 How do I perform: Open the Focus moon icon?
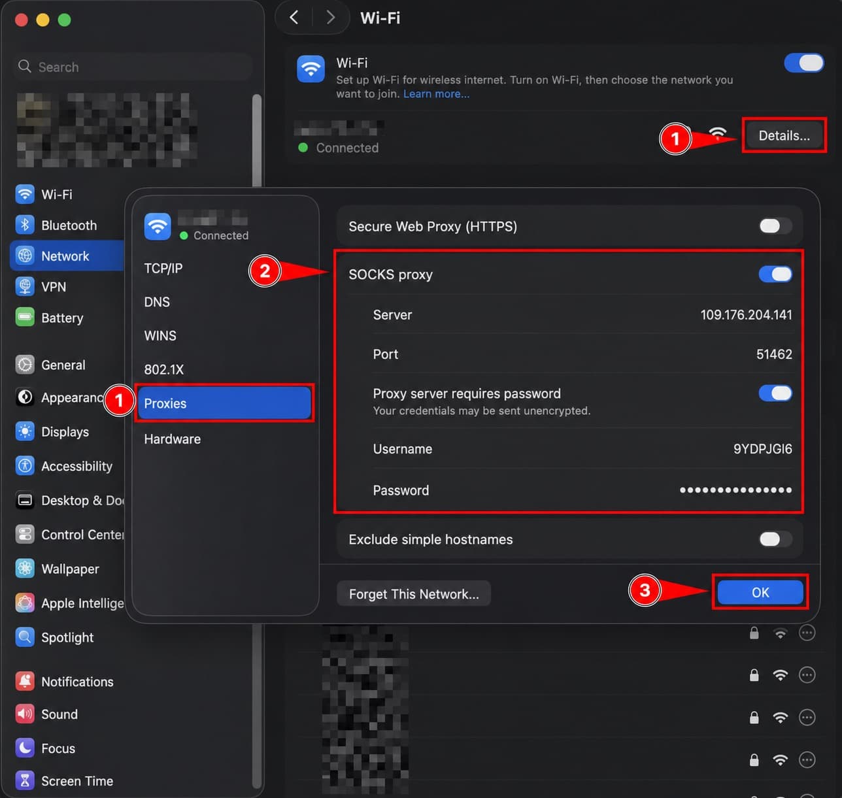pyautogui.click(x=25, y=748)
